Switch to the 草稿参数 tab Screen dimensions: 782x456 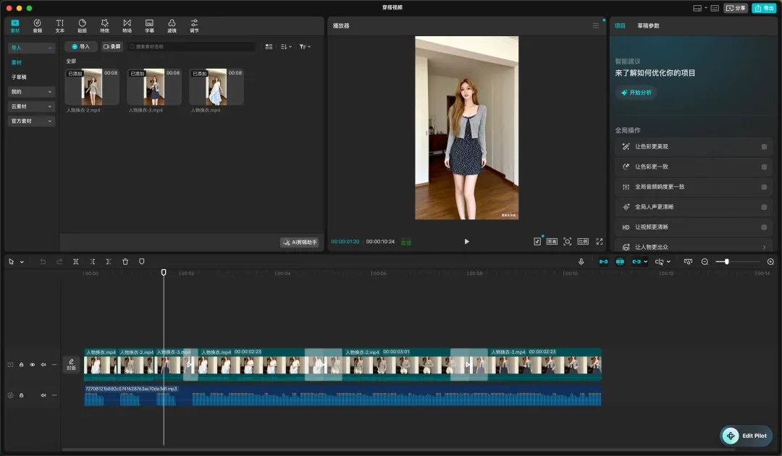pos(648,26)
